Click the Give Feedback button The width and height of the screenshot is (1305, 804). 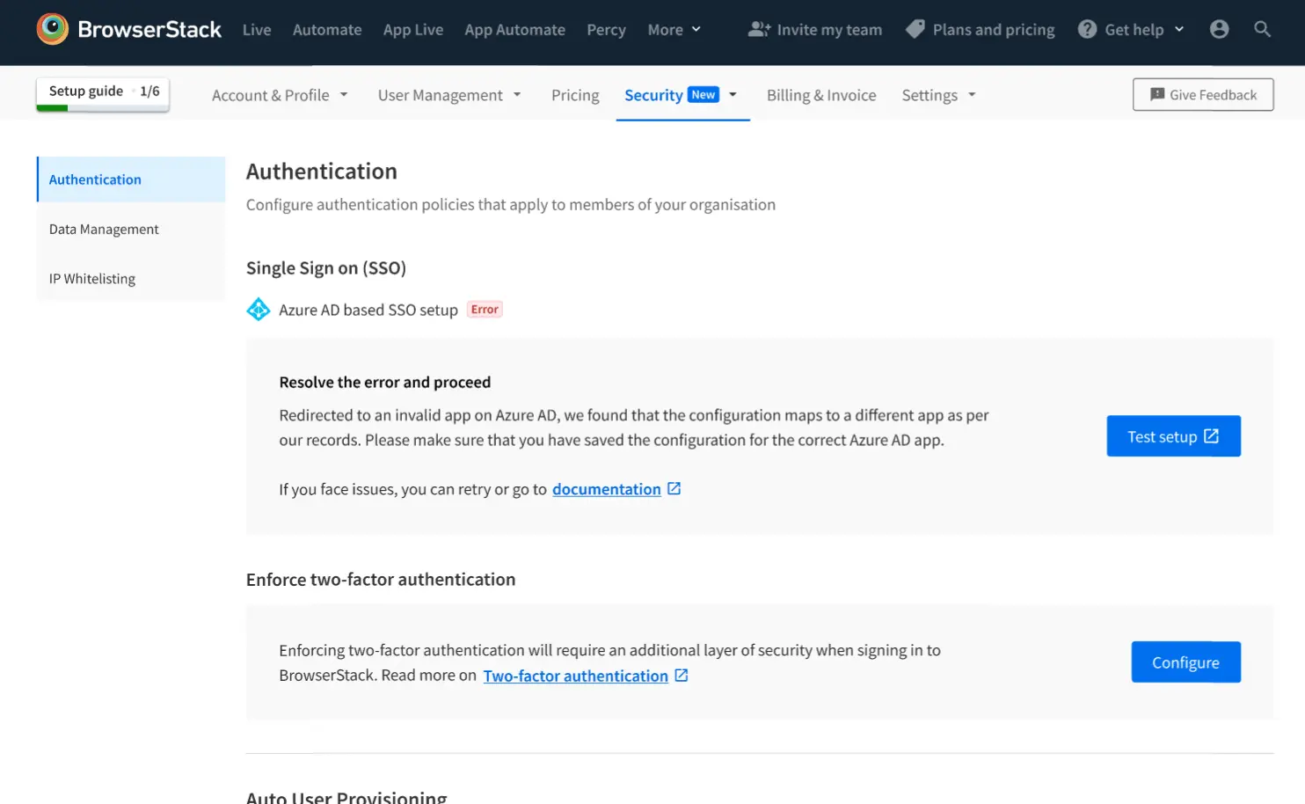(x=1202, y=95)
